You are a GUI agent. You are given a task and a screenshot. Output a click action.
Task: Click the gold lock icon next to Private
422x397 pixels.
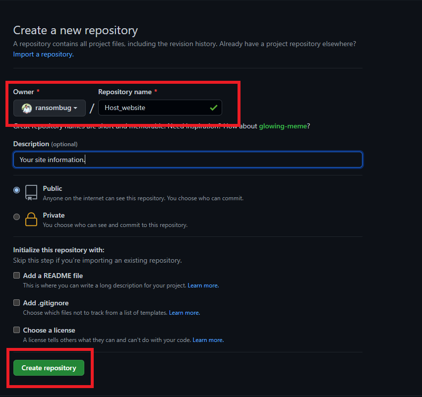point(31,219)
